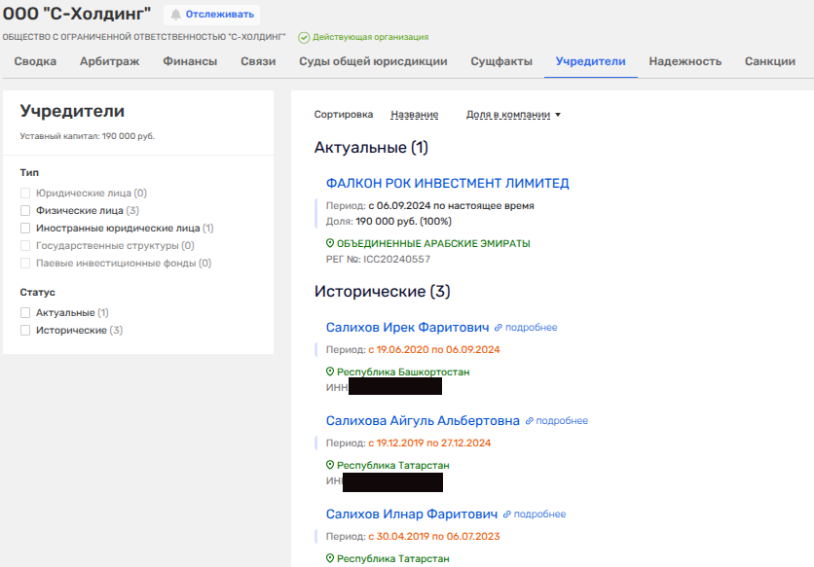Click link icon beside Салихова Айгуль Альбертовна
Screen dimensions: 814x567
coord(530,421)
